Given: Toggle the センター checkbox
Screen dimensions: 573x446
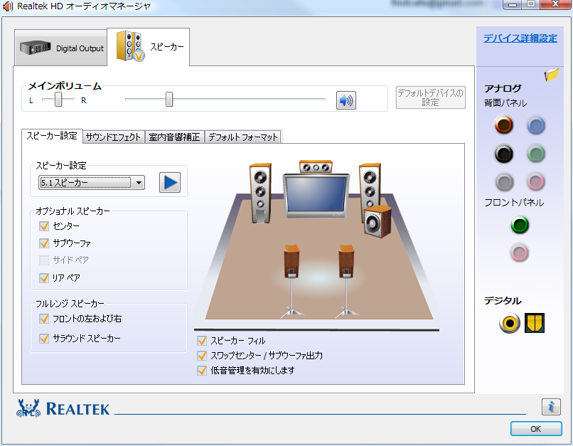Looking at the screenshot, I should tap(44, 226).
